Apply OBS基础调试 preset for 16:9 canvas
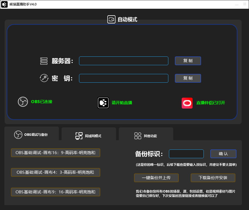Viewport: 249px width, 210px height. [55, 152]
